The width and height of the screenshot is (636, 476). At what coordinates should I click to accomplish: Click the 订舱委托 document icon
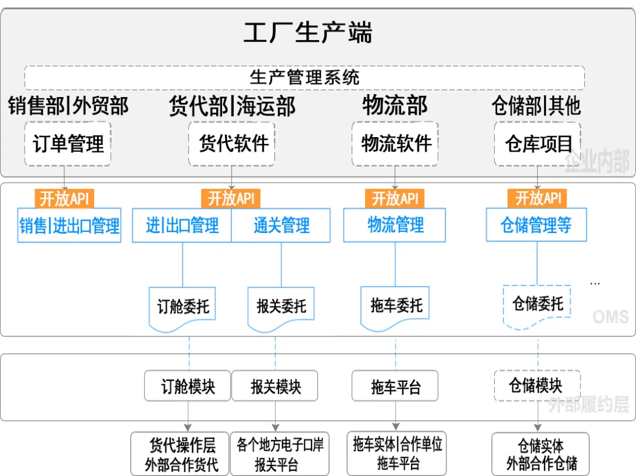coord(181,304)
